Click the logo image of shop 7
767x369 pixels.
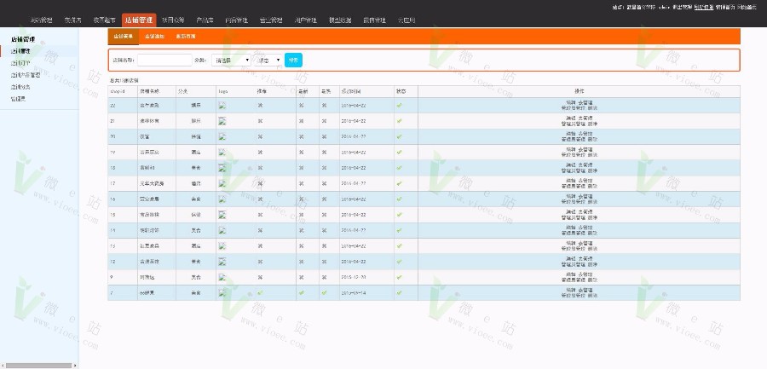click(222, 292)
